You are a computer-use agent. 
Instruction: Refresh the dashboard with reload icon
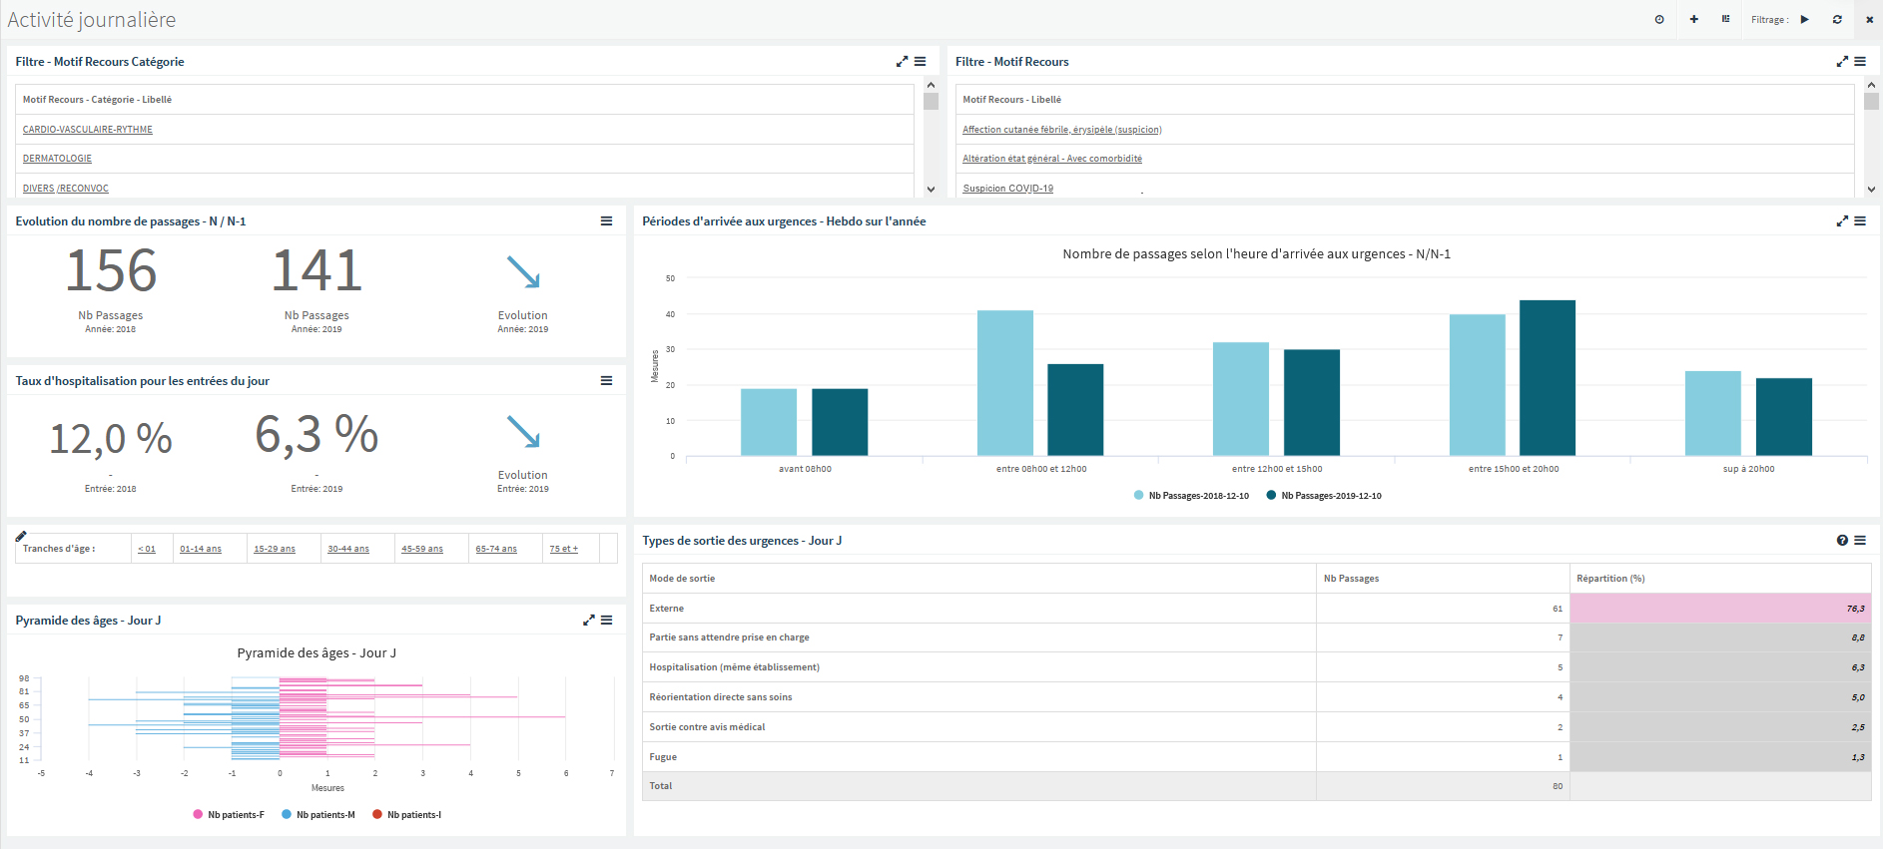point(1837,20)
